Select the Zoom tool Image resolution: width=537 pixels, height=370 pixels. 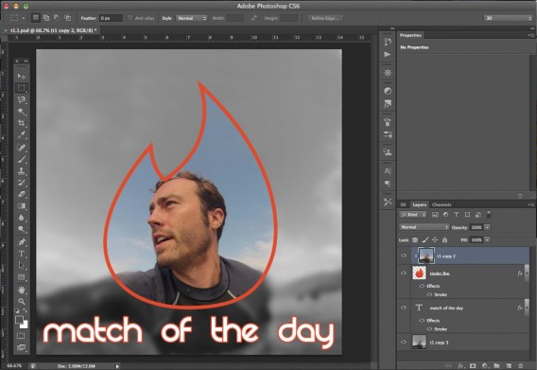coord(22,302)
